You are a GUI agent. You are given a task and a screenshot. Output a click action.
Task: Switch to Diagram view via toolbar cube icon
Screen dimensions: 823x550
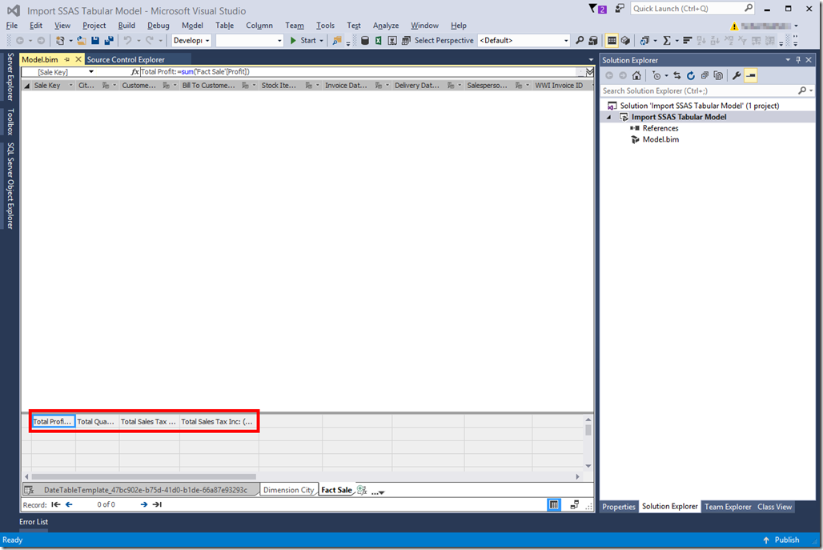click(625, 40)
